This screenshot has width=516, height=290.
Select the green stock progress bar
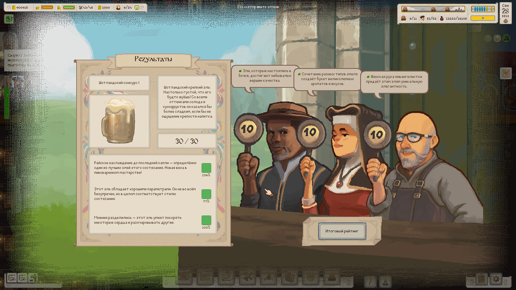69,7
